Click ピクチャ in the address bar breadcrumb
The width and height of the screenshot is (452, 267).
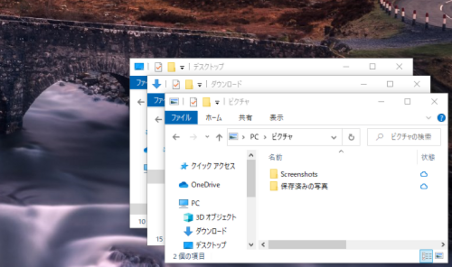coord(282,137)
